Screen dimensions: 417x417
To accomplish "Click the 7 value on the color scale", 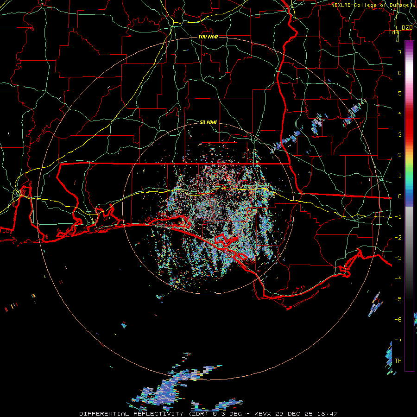I will [400, 52].
